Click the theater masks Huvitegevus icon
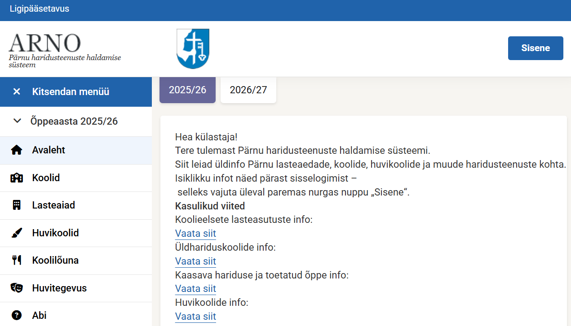Image resolution: width=571 pixels, height=326 pixels. pyautogui.click(x=17, y=288)
